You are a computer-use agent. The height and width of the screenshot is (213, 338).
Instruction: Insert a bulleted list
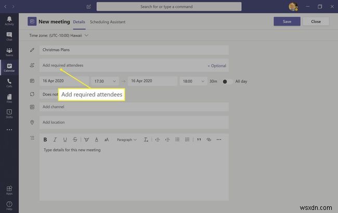click(177, 139)
